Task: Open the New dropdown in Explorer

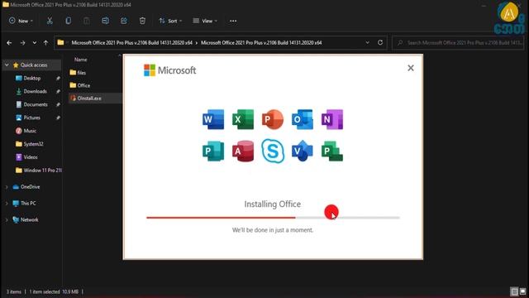Action: click(x=21, y=21)
